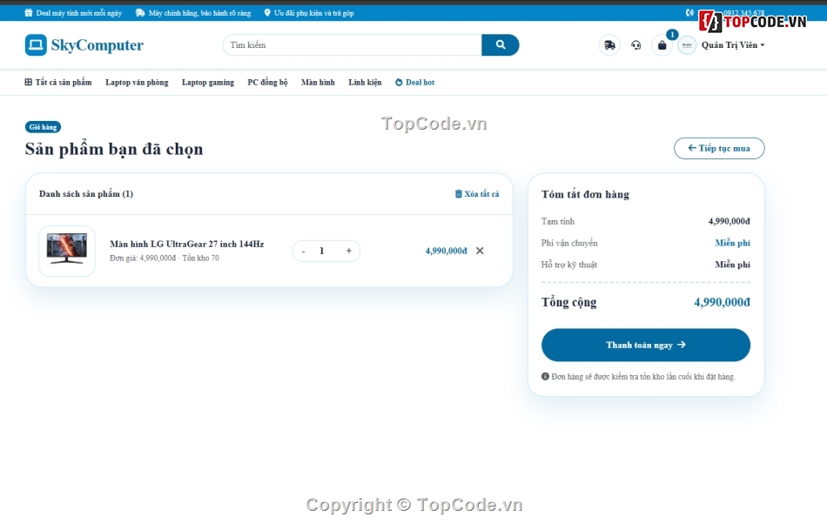The height and width of the screenshot is (531, 827).
Task: Click the fire icon of Deal hot
Action: point(399,82)
